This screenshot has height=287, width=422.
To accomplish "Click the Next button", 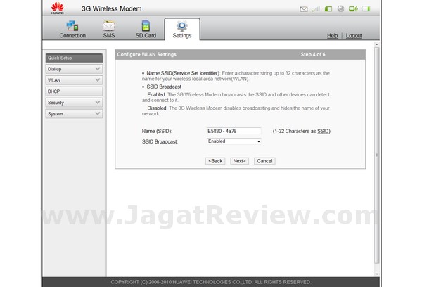I will 239,161.
